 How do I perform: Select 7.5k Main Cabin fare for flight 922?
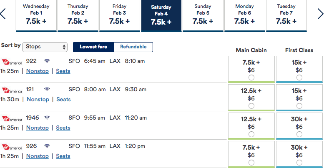pos(251,78)
